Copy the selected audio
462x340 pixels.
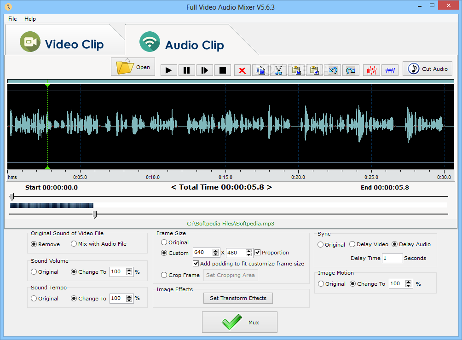point(260,70)
